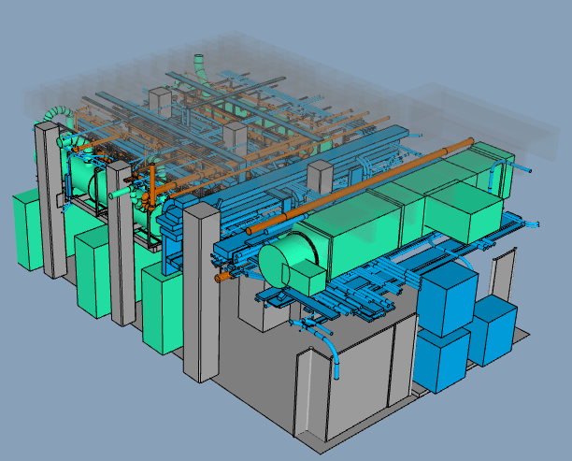
Task: Select the middle green cabinet between columns
Action: pyautogui.click(x=93, y=272)
